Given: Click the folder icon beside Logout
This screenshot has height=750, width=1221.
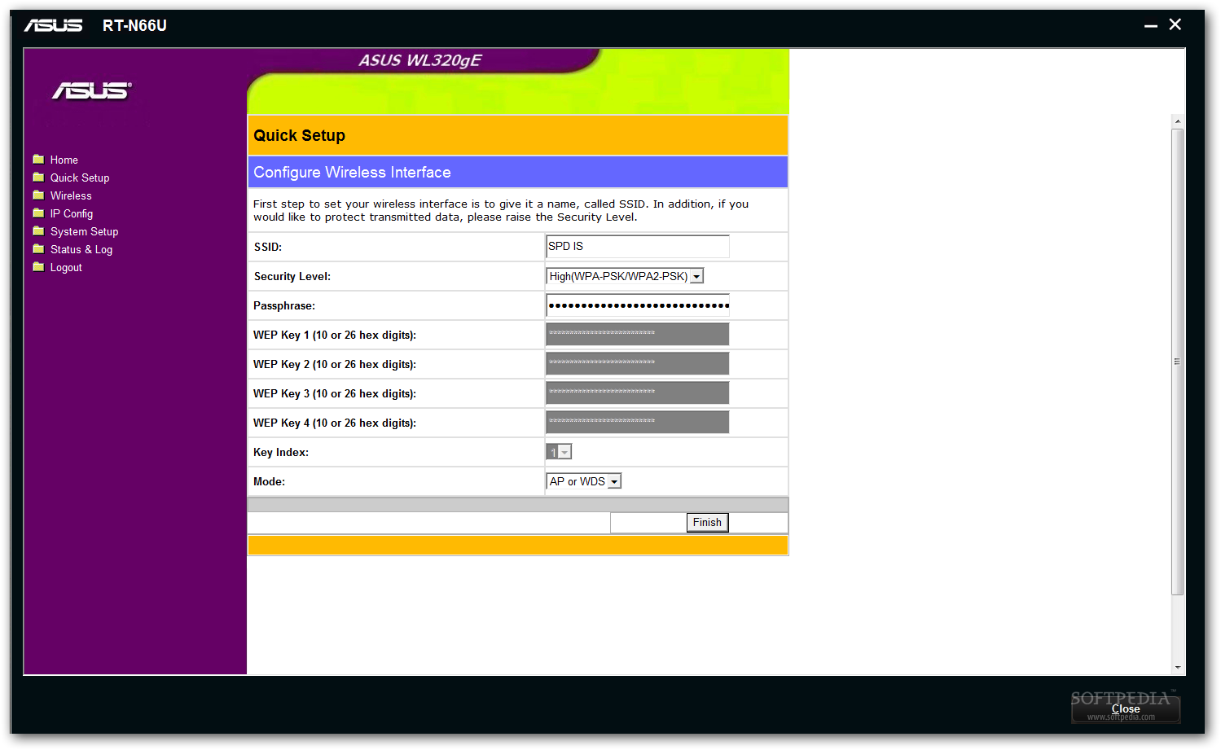Looking at the screenshot, I should pyautogui.click(x=38, y=266).
